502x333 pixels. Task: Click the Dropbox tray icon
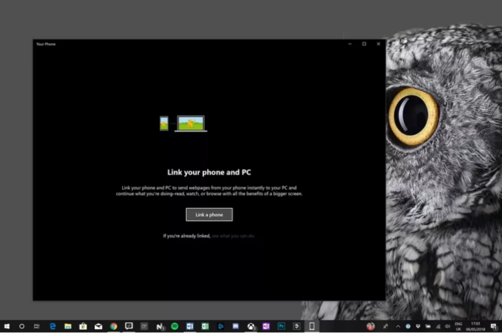(418, 326)
